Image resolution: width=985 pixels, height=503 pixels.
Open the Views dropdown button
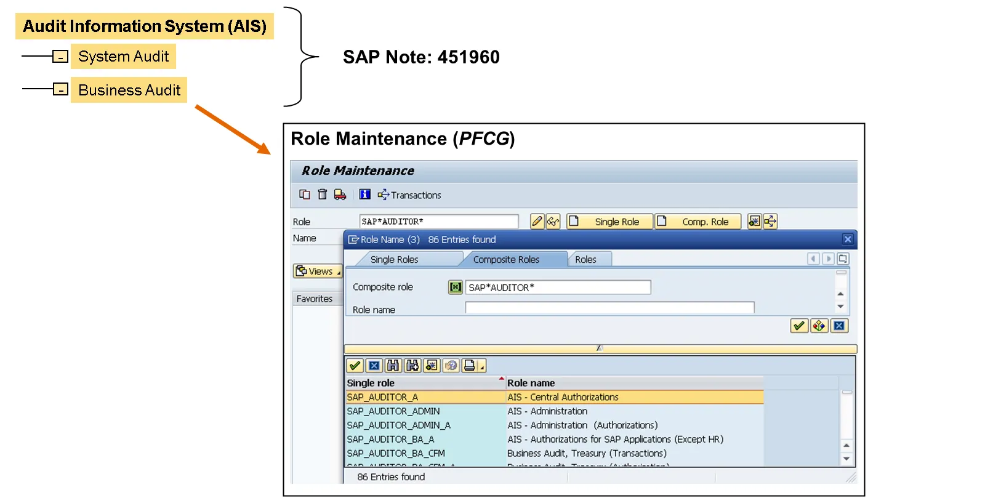pyautogui.click(x=318, y=271)
